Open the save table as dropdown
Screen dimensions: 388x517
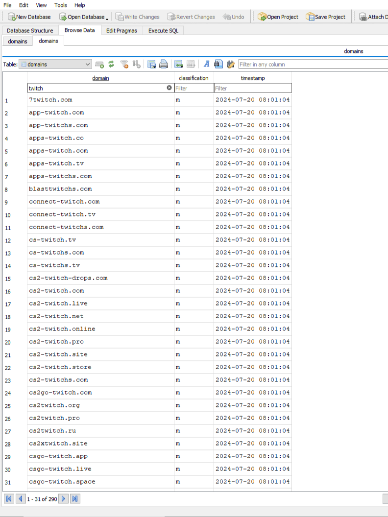152,64
